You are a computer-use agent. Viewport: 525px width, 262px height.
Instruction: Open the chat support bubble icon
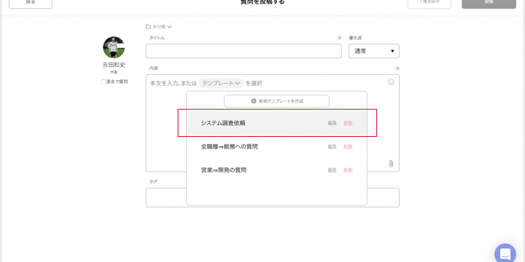pyautogui.click(x=505, y=254)
